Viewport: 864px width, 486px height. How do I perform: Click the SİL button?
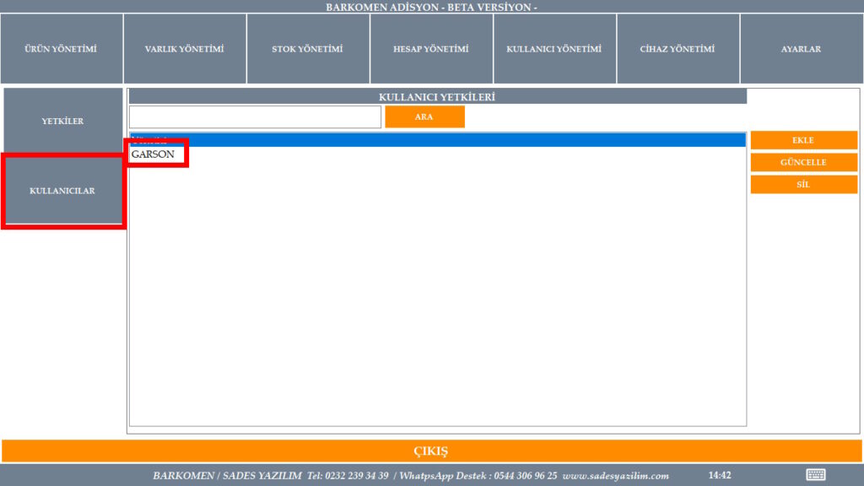coord(804,184)
